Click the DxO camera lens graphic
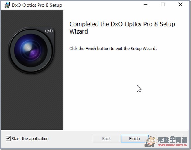This screenshot has width=191, height=150. pyautogui.click(x=31, y=50)
